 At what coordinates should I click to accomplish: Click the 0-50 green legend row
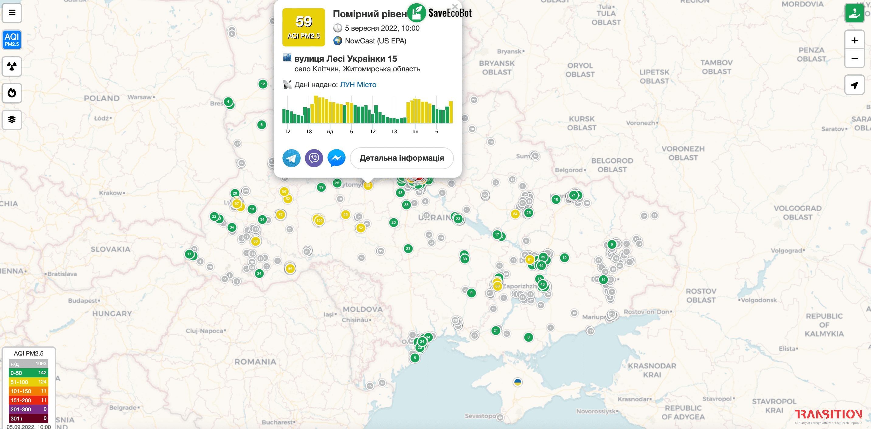pyautogui.click(x=28, y=373)
